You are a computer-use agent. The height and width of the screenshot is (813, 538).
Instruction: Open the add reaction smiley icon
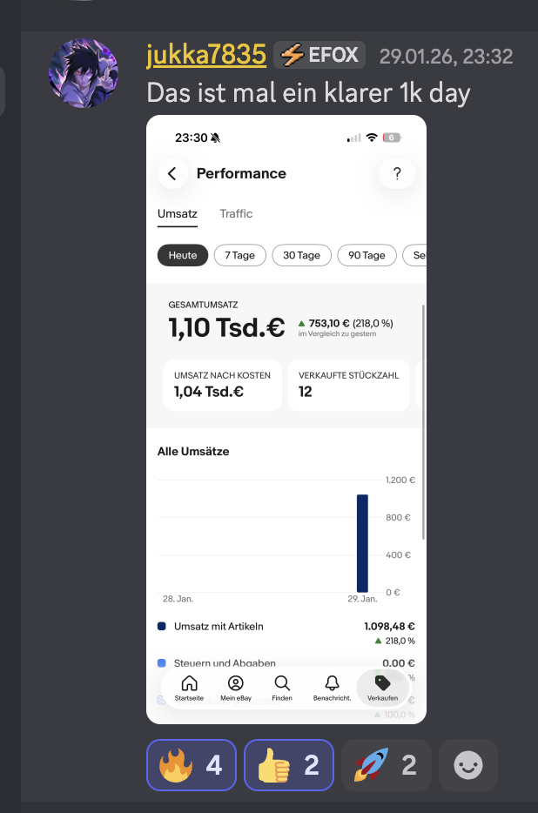pyautogui.click(x=468, y=765)
